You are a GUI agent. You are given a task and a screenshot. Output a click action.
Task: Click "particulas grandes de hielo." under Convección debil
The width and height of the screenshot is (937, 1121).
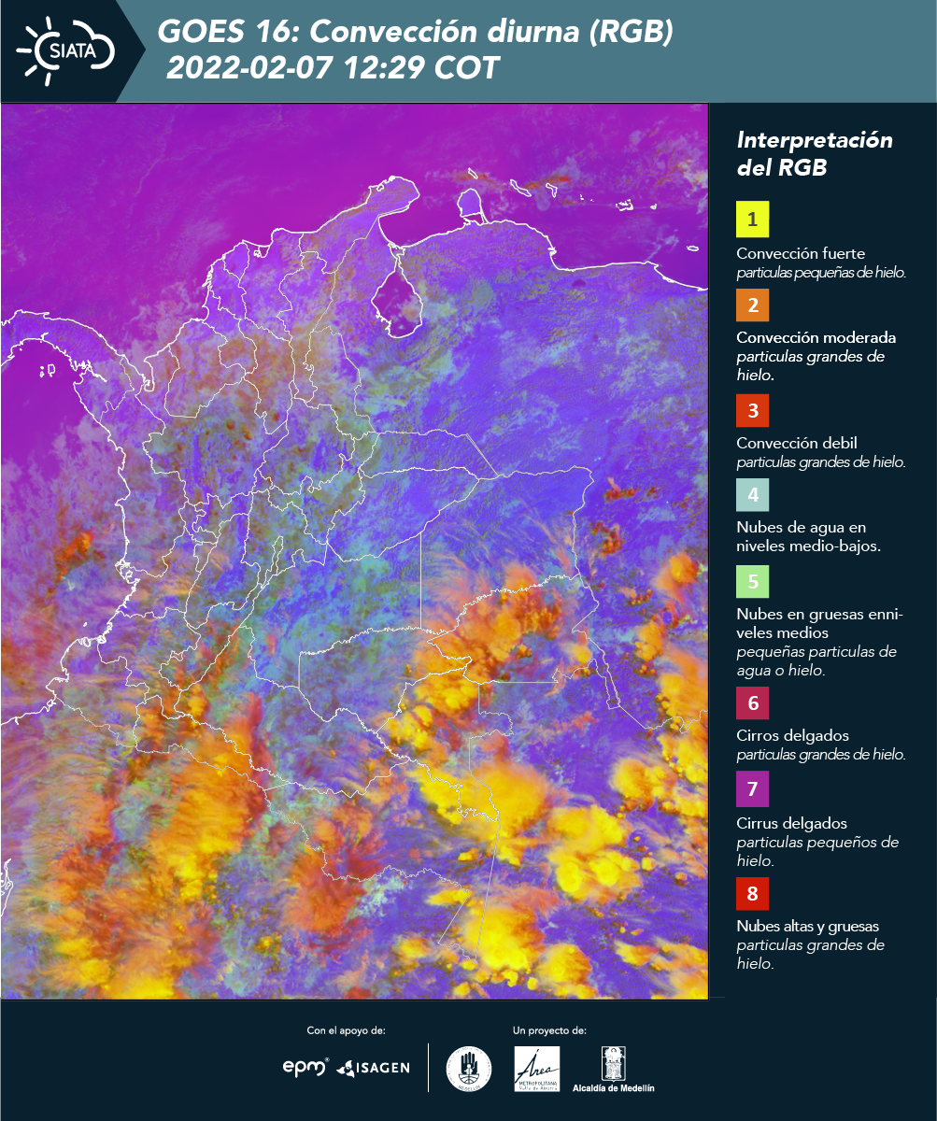point(821,461)
